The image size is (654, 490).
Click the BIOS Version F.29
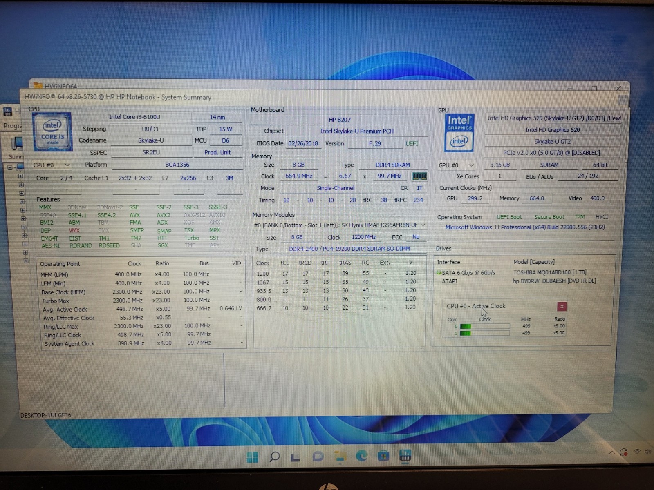[374, 143]
